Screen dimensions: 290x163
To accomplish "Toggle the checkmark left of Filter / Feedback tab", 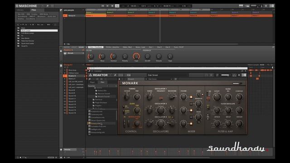I will pos(87,47).
